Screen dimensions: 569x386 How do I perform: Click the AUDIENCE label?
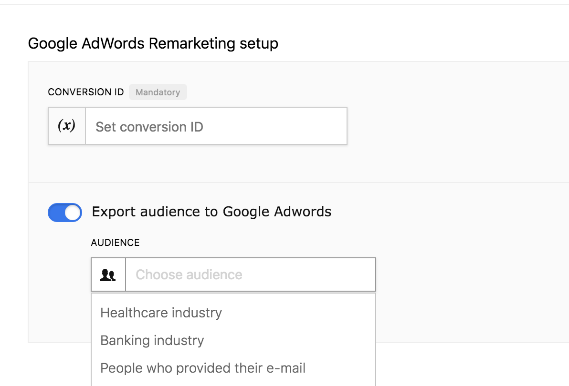[115, 243]
